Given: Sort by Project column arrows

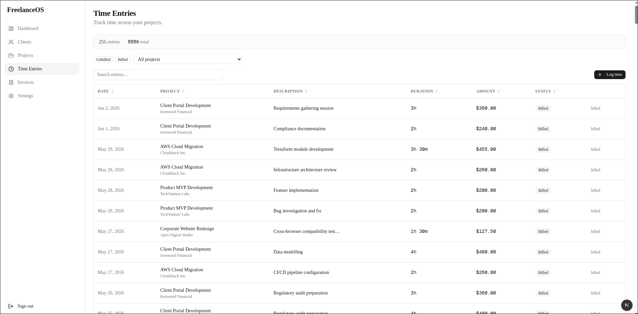Looking at the screenshot, I should click(183, 92).
